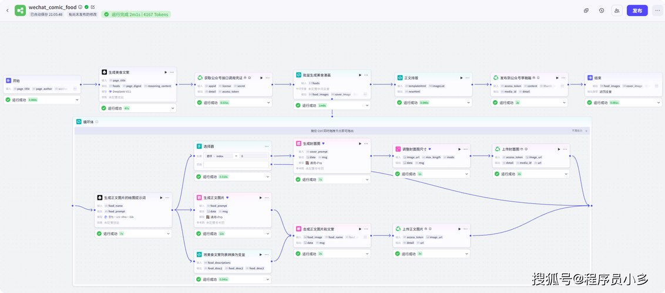665x293 pixels.
Task: Expand run result under 结束 node
Action: tap(658, 103)
